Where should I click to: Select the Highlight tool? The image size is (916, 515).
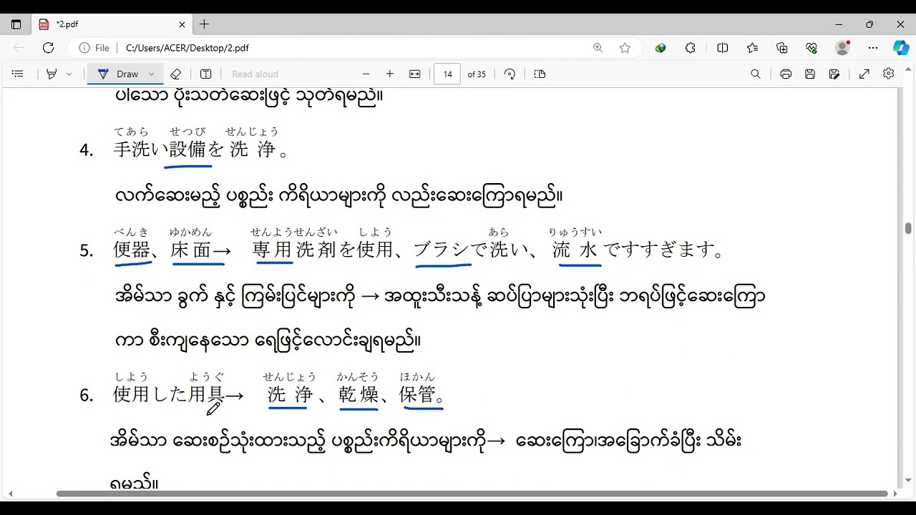point(52,74)
